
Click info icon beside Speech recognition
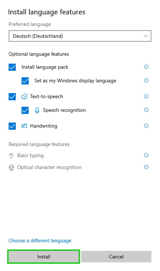point(146,110)
